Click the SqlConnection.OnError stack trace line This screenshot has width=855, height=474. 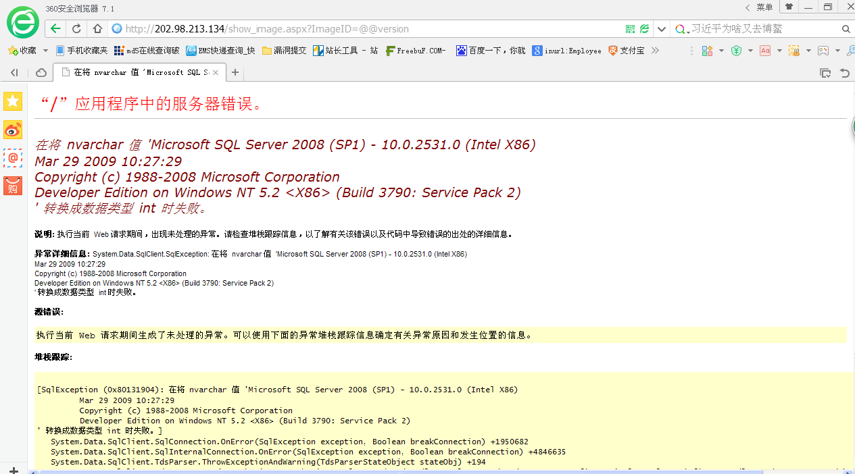tap(289, 442)
